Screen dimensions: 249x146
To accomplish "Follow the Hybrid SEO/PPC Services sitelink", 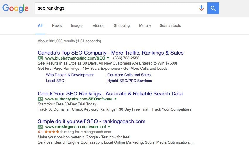I will pos(129,81).
